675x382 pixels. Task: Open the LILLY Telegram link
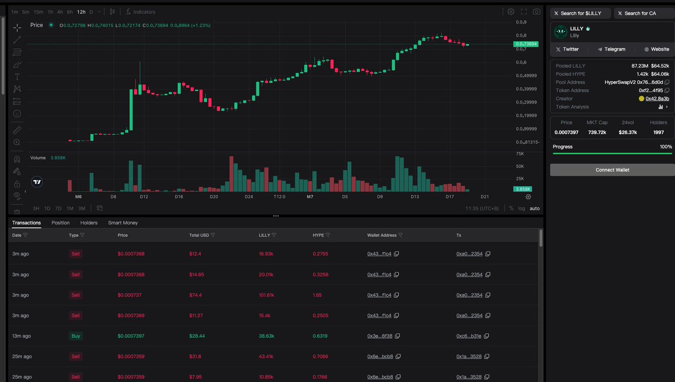[x=611, y=50]
